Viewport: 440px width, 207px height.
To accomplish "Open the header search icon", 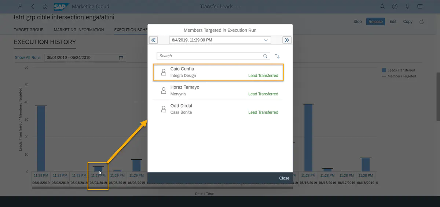I will (x=382, y=7).
